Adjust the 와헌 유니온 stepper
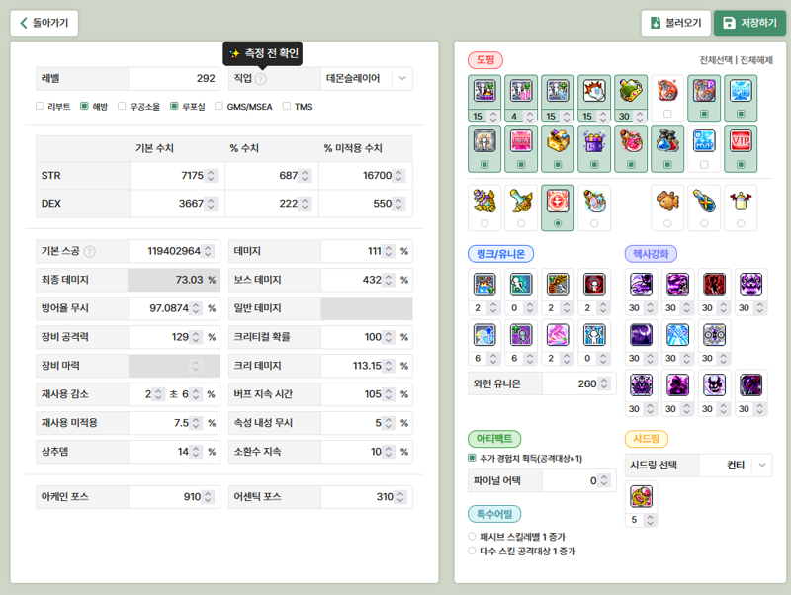The height and width of the screenshot is (595, 791). 604,384
